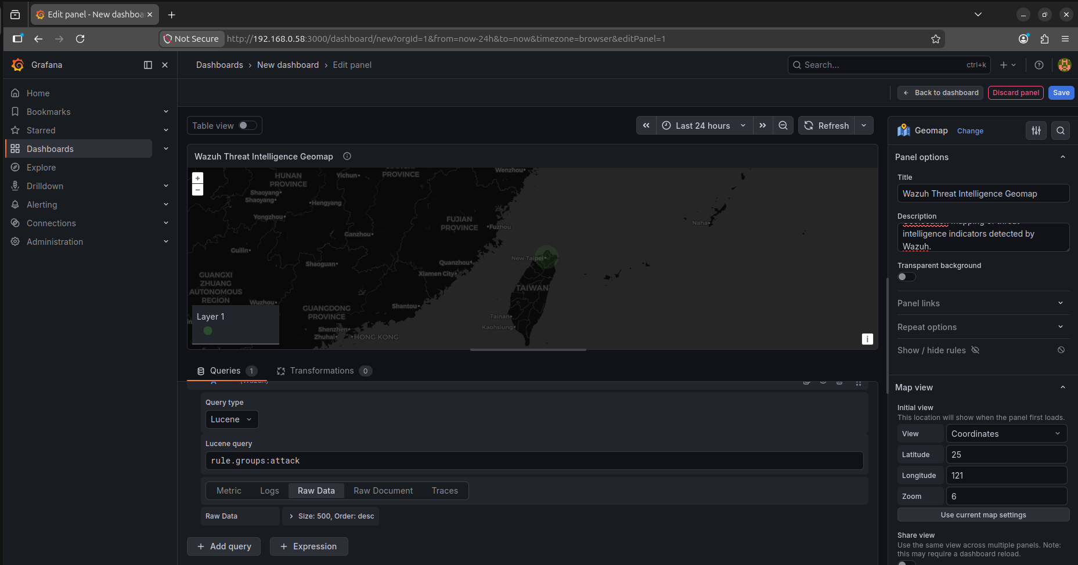Close the Grafana side menu
The width and height of the screenshot is (1078, 565).
165,65
